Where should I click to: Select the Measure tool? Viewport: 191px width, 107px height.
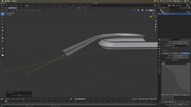pyautogui.click(x=3, y=38)
